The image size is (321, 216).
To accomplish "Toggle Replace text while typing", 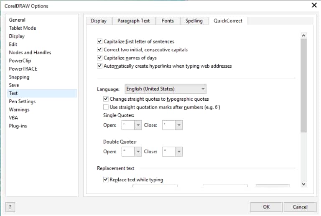I will (x=106, y=180).
